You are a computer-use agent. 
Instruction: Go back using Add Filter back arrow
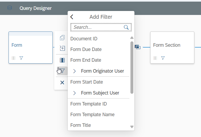tap(72, 17)
